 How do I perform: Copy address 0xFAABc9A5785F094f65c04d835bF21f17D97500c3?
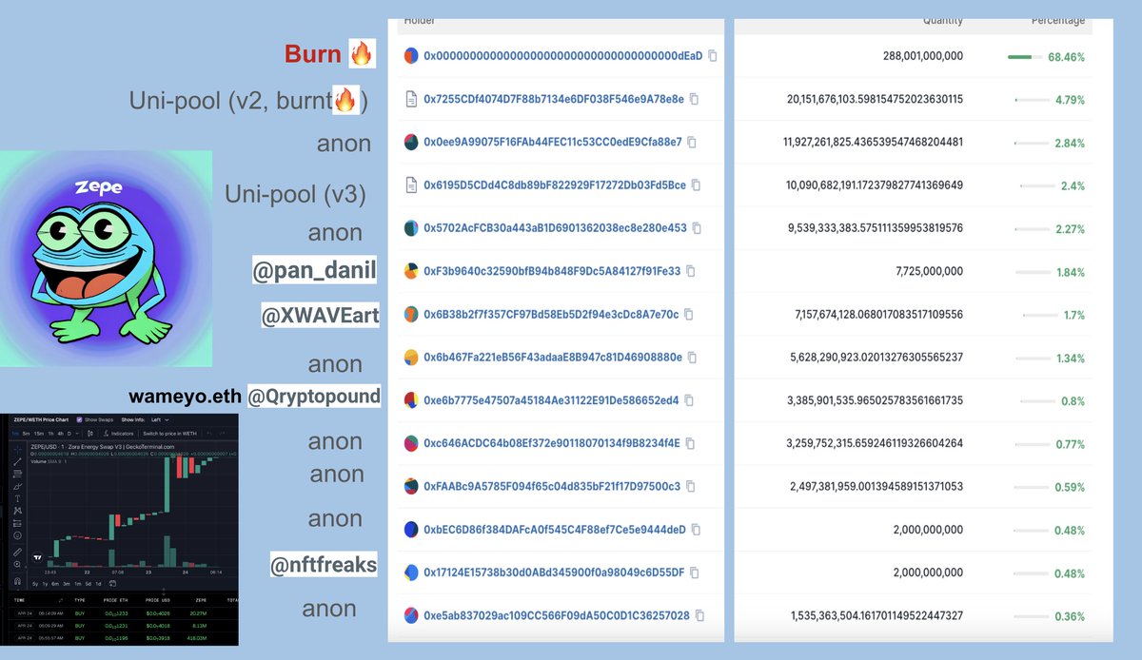[690, 487]
